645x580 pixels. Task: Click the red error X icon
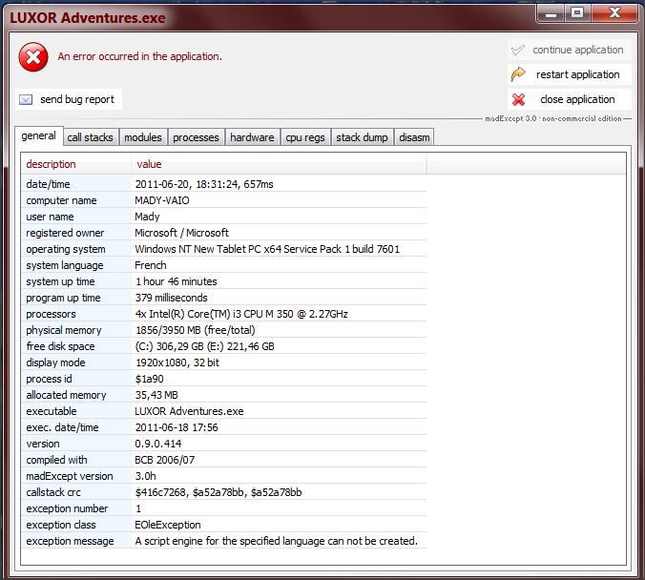33,57
